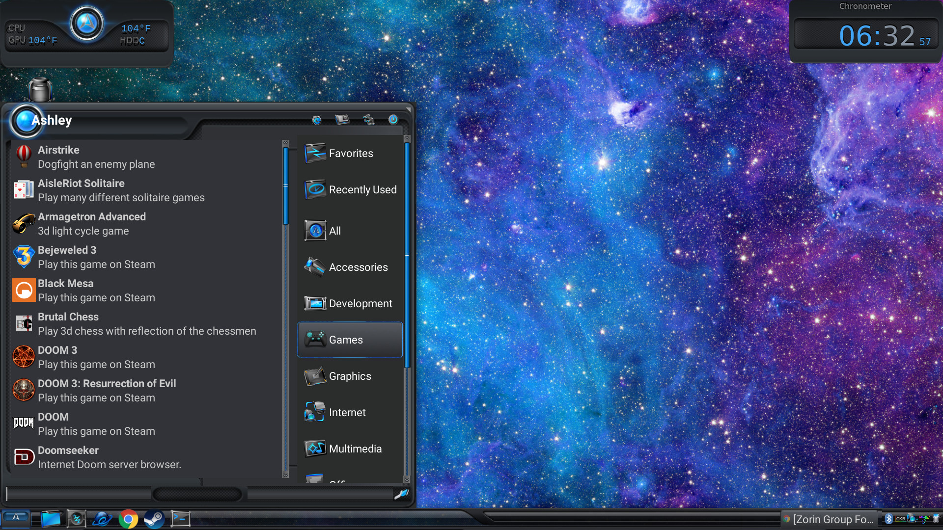Open Google Chrome from the taskbar
The height and width of the screenshot is (530, 943).
tap(128, 519)
